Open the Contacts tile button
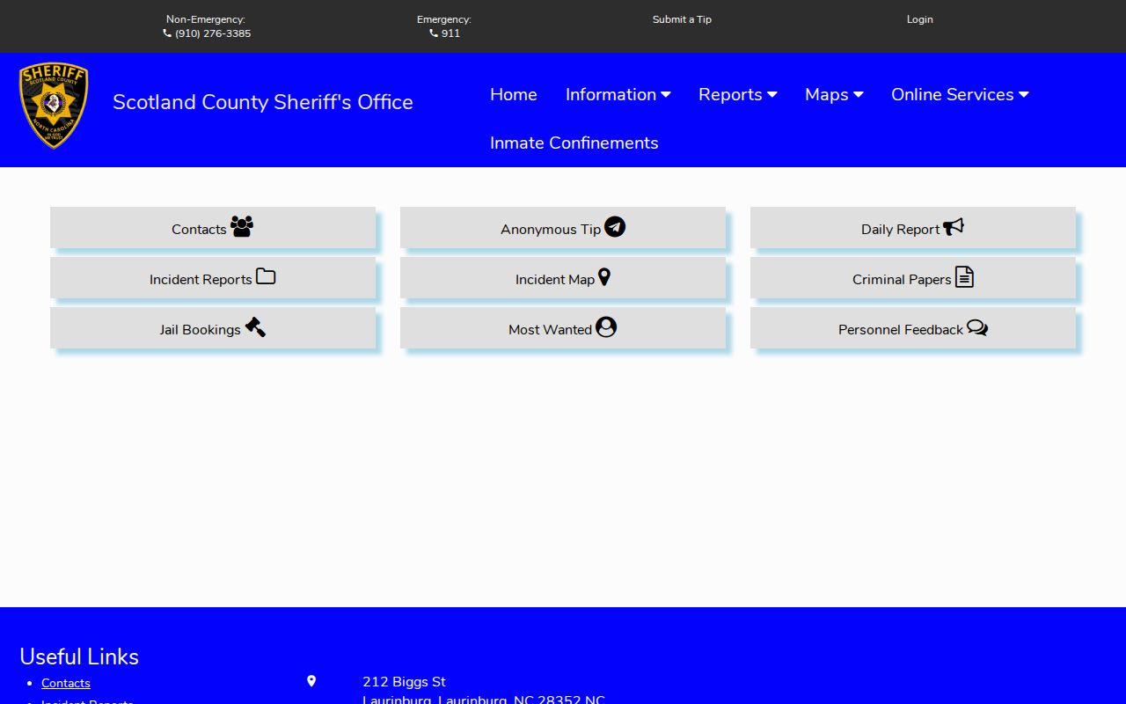 213,227
